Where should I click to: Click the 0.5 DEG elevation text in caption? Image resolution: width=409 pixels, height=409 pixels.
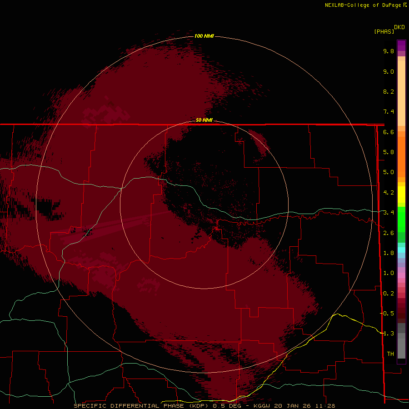coord(226,406)
